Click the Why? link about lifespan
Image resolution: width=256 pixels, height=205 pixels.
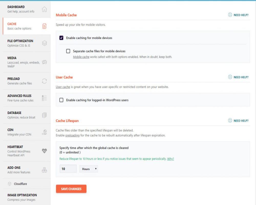[170, 159]
